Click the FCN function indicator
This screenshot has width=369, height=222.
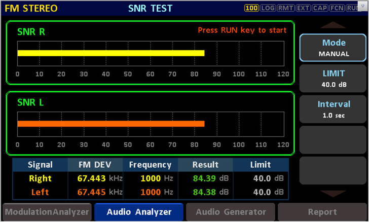337,8
